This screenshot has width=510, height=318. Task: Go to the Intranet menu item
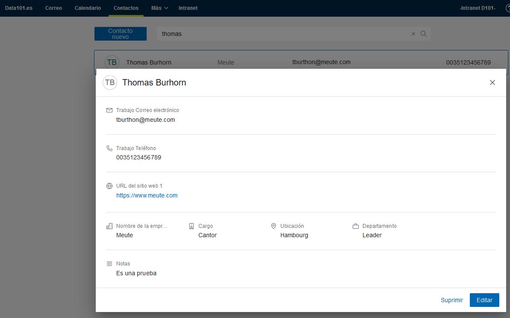coord(188,8)
